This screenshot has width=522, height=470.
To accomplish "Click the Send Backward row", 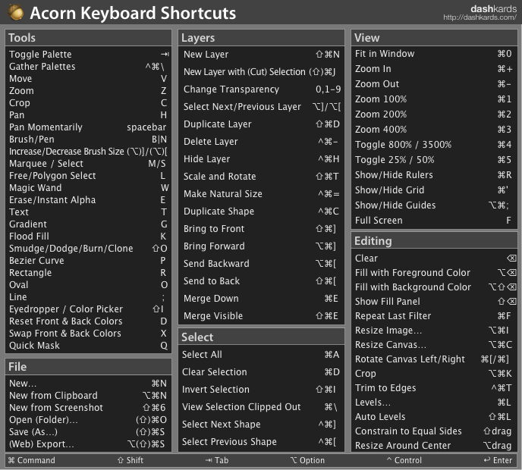I will [x=261, y=264].
